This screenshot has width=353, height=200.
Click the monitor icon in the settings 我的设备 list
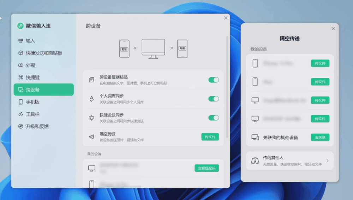92,168
